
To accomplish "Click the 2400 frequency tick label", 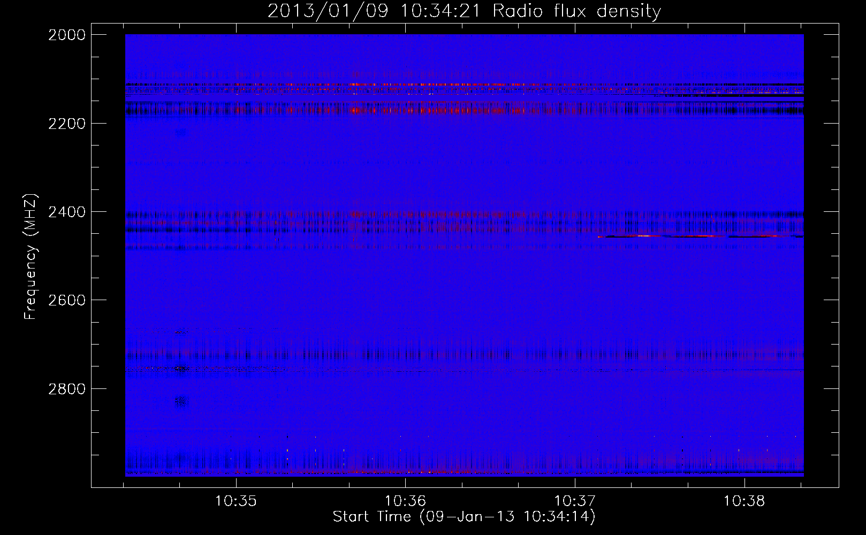I will tap(67, 212).
